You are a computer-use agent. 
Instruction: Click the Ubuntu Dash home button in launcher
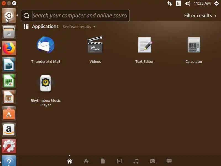tap(9, 15)
